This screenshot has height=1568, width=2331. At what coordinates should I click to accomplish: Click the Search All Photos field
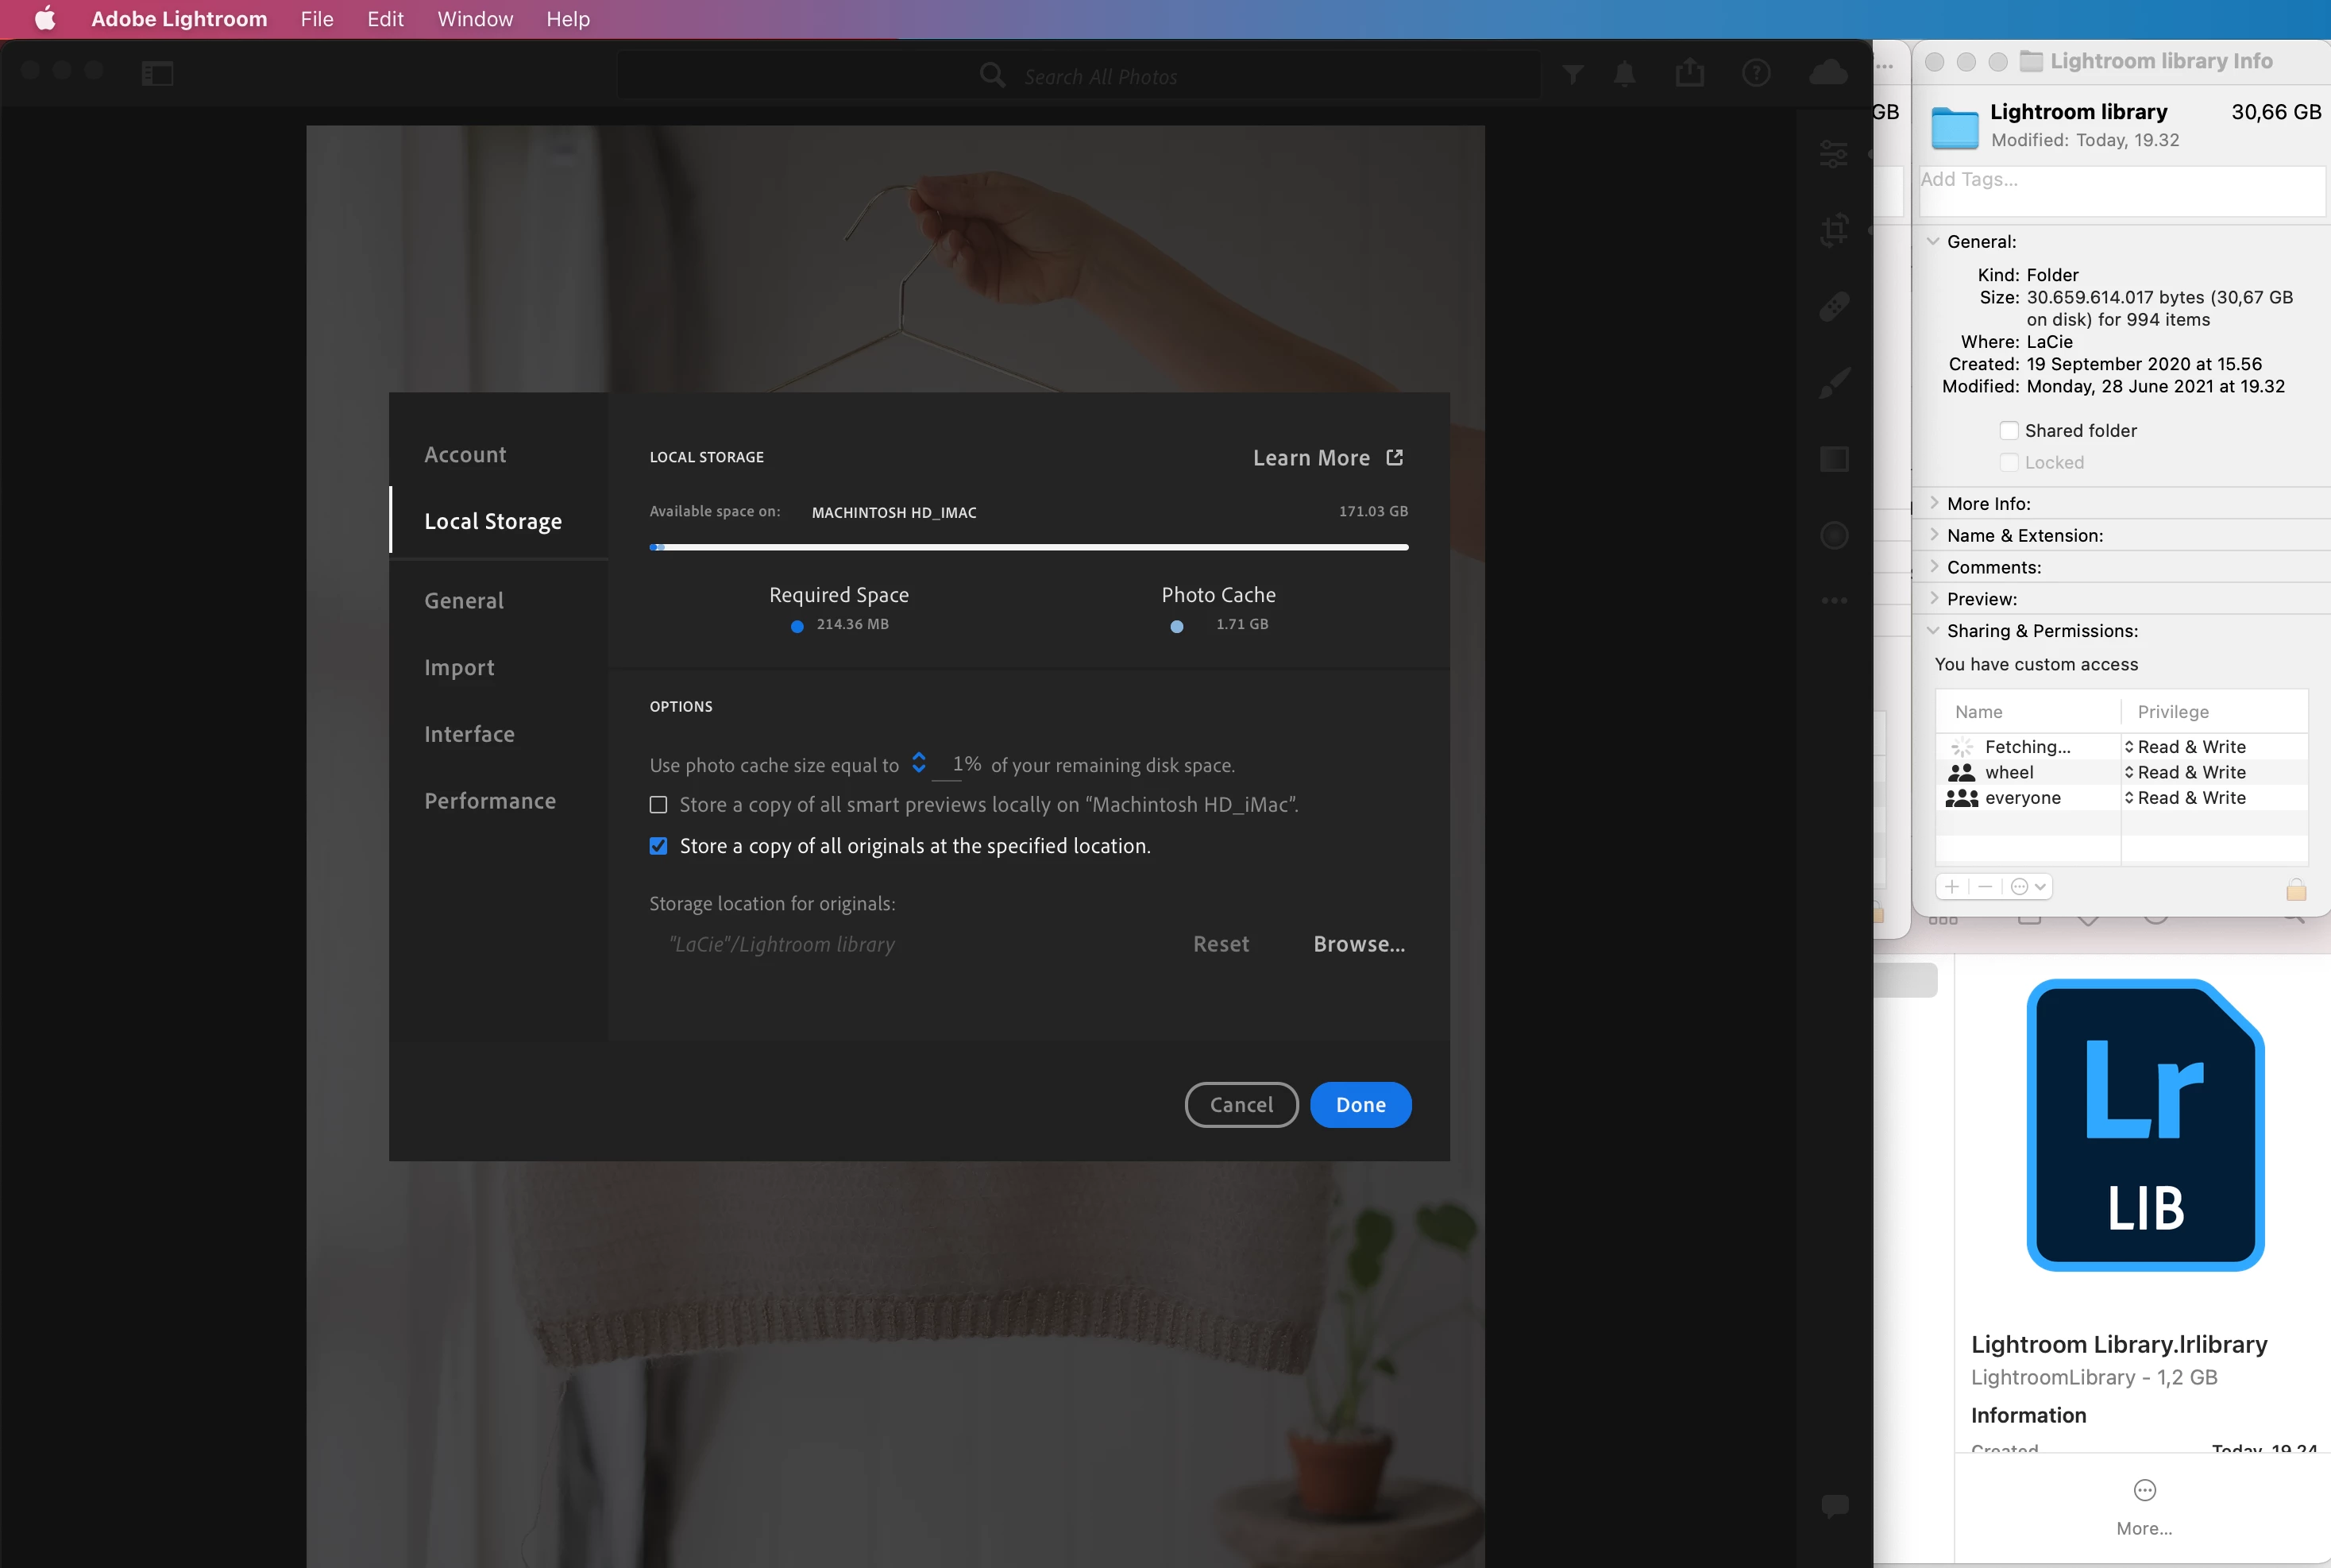coord(1099,76)
